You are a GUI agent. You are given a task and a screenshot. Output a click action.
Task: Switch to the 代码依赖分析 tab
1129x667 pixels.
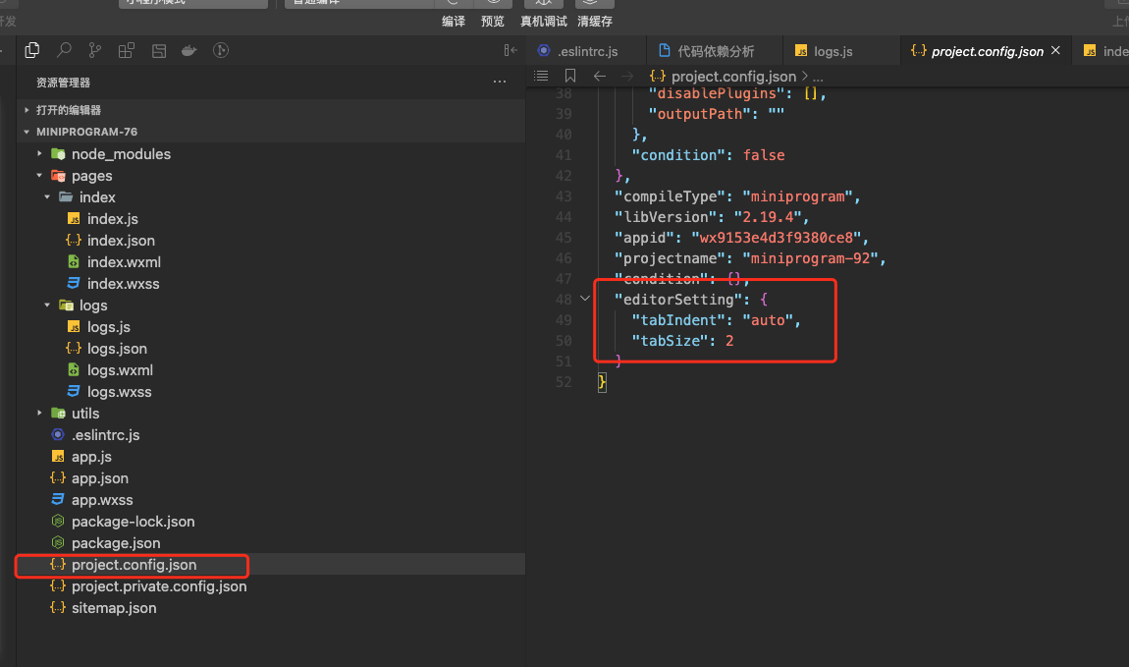click(715, 51)
